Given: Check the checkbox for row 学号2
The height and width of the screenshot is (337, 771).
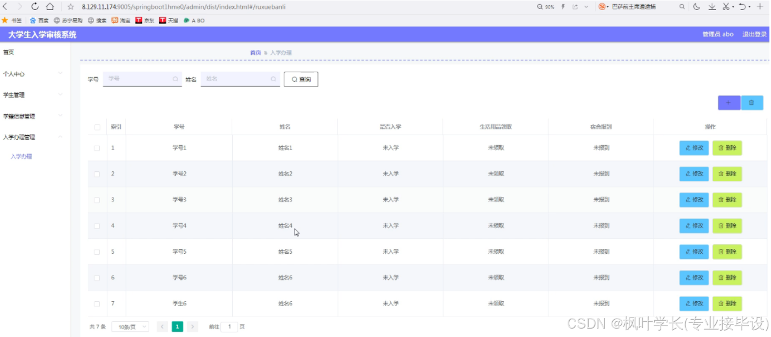Looking at the screenshot, I should [97, 173].
